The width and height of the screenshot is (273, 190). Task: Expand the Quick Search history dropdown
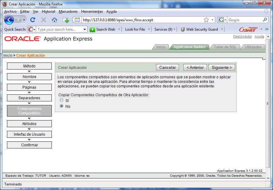click(85, 29)
